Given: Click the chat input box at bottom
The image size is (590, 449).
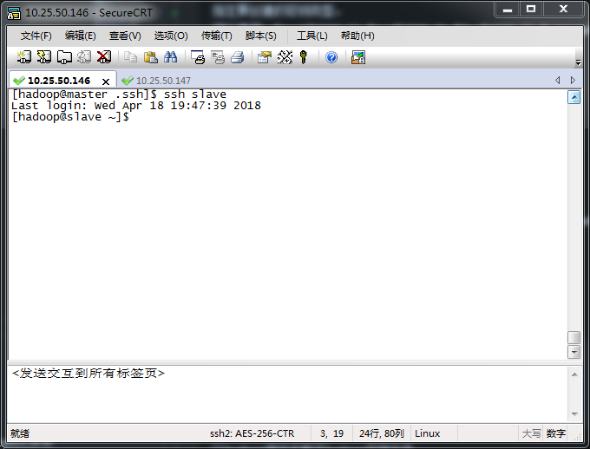Looking at the screenshot, I should tap(286, 392).
